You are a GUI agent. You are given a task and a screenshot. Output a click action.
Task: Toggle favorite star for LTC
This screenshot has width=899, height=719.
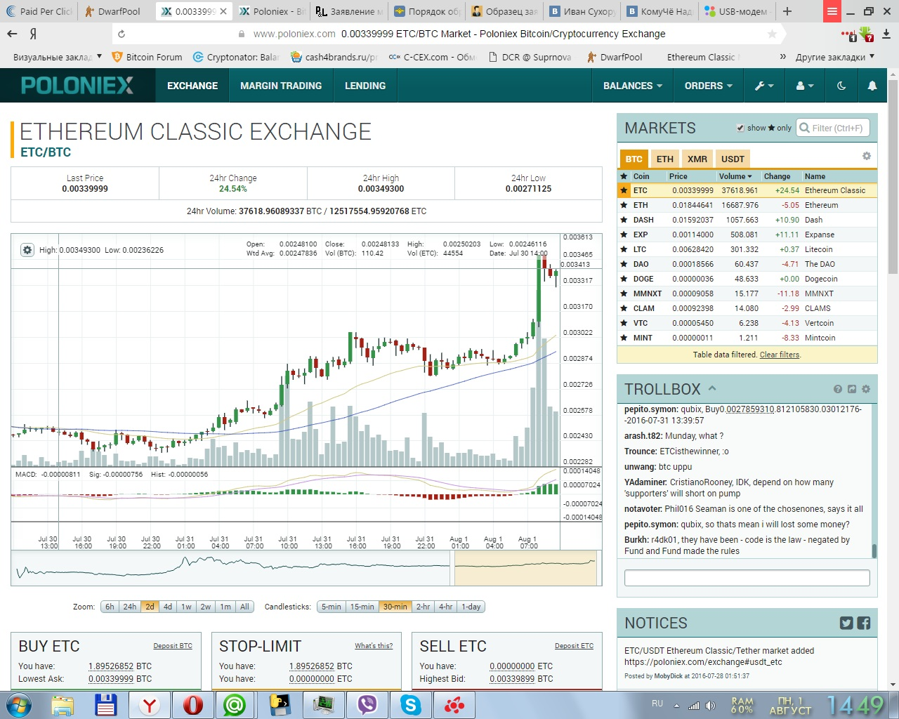click(x=624, y=249)
